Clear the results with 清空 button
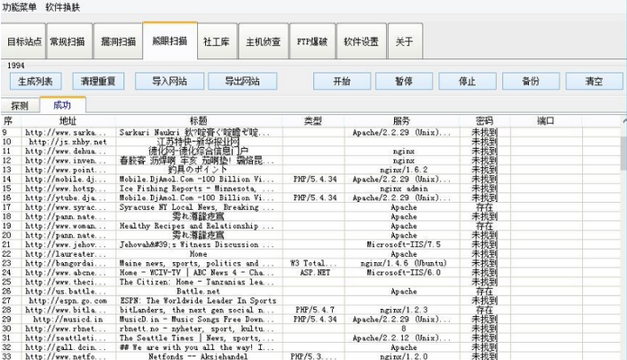 pos(593,81)
